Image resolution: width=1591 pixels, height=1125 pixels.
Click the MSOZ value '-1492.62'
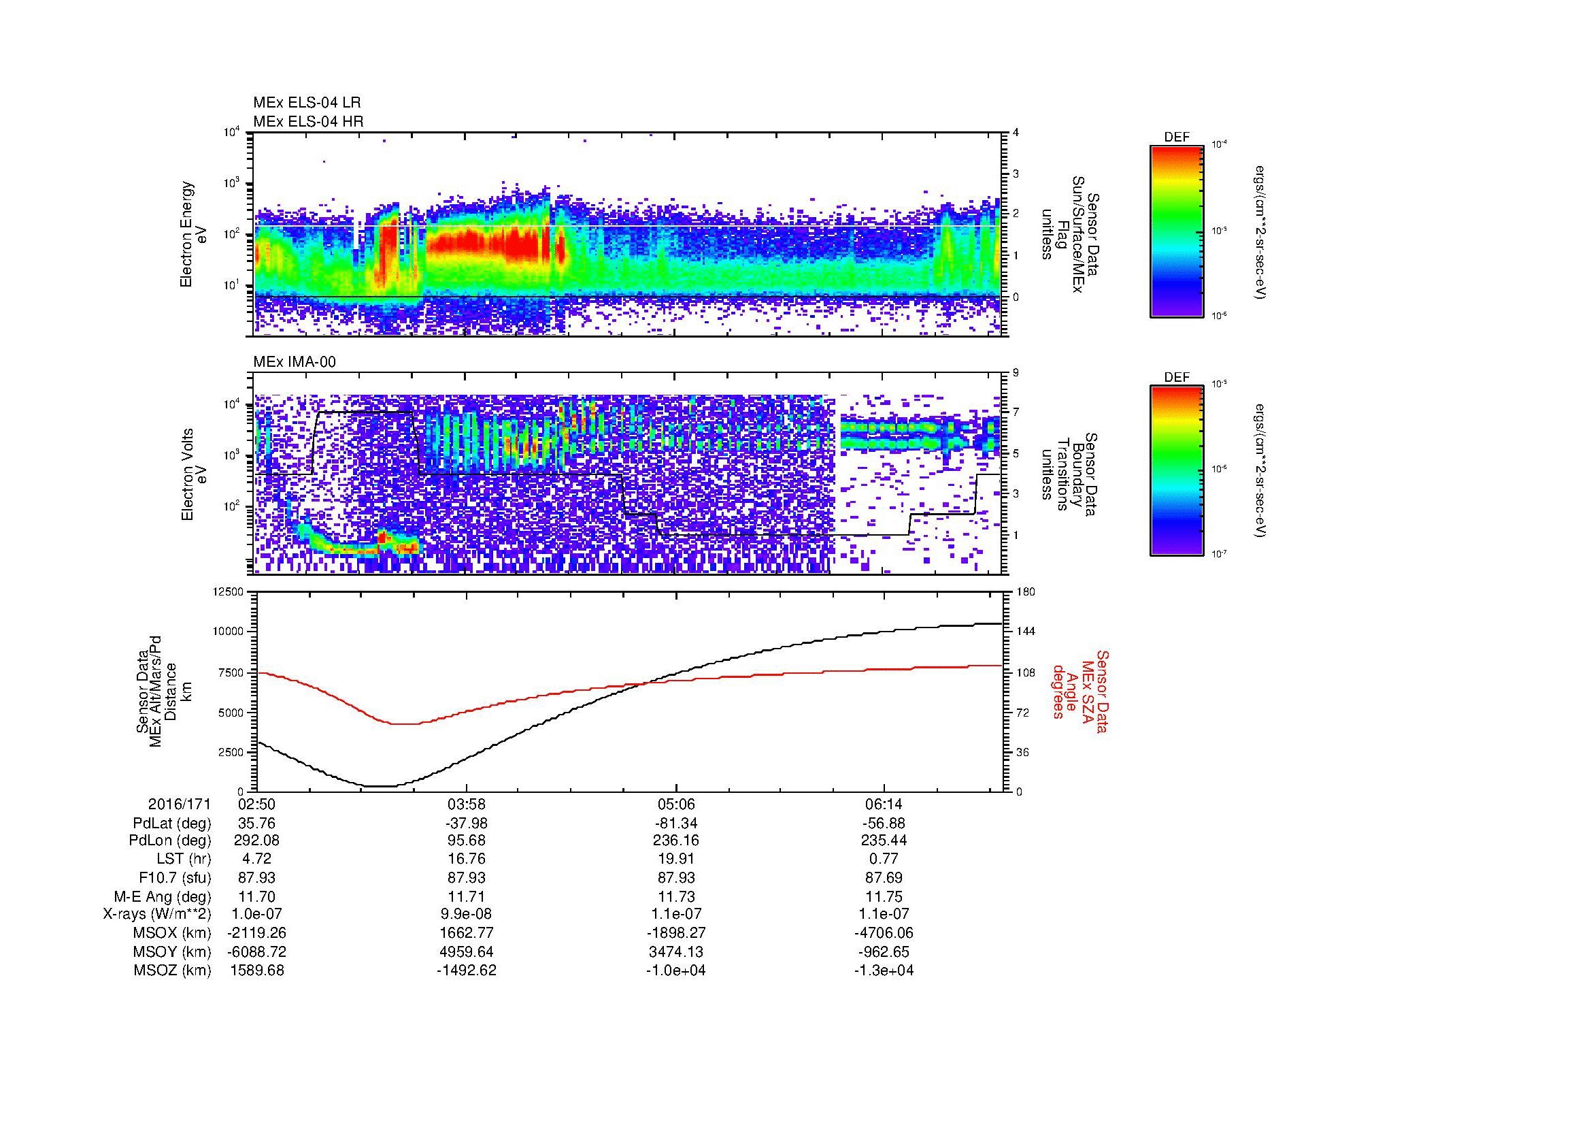467,971
